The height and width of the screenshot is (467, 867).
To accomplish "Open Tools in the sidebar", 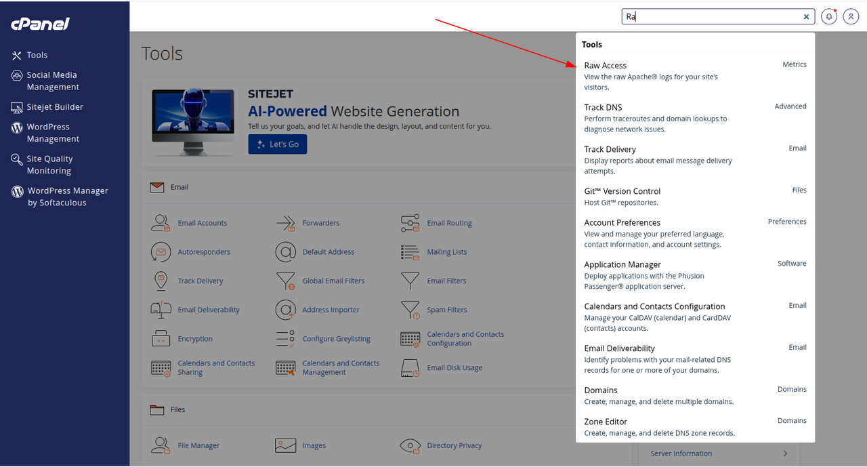I will tap(30, 55).
